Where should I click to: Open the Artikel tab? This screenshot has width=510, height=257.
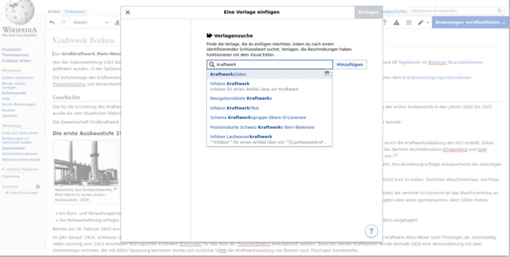[x=54, y=11]
